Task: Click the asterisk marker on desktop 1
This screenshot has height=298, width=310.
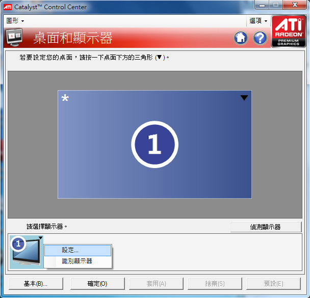Action: click(65, 98)
